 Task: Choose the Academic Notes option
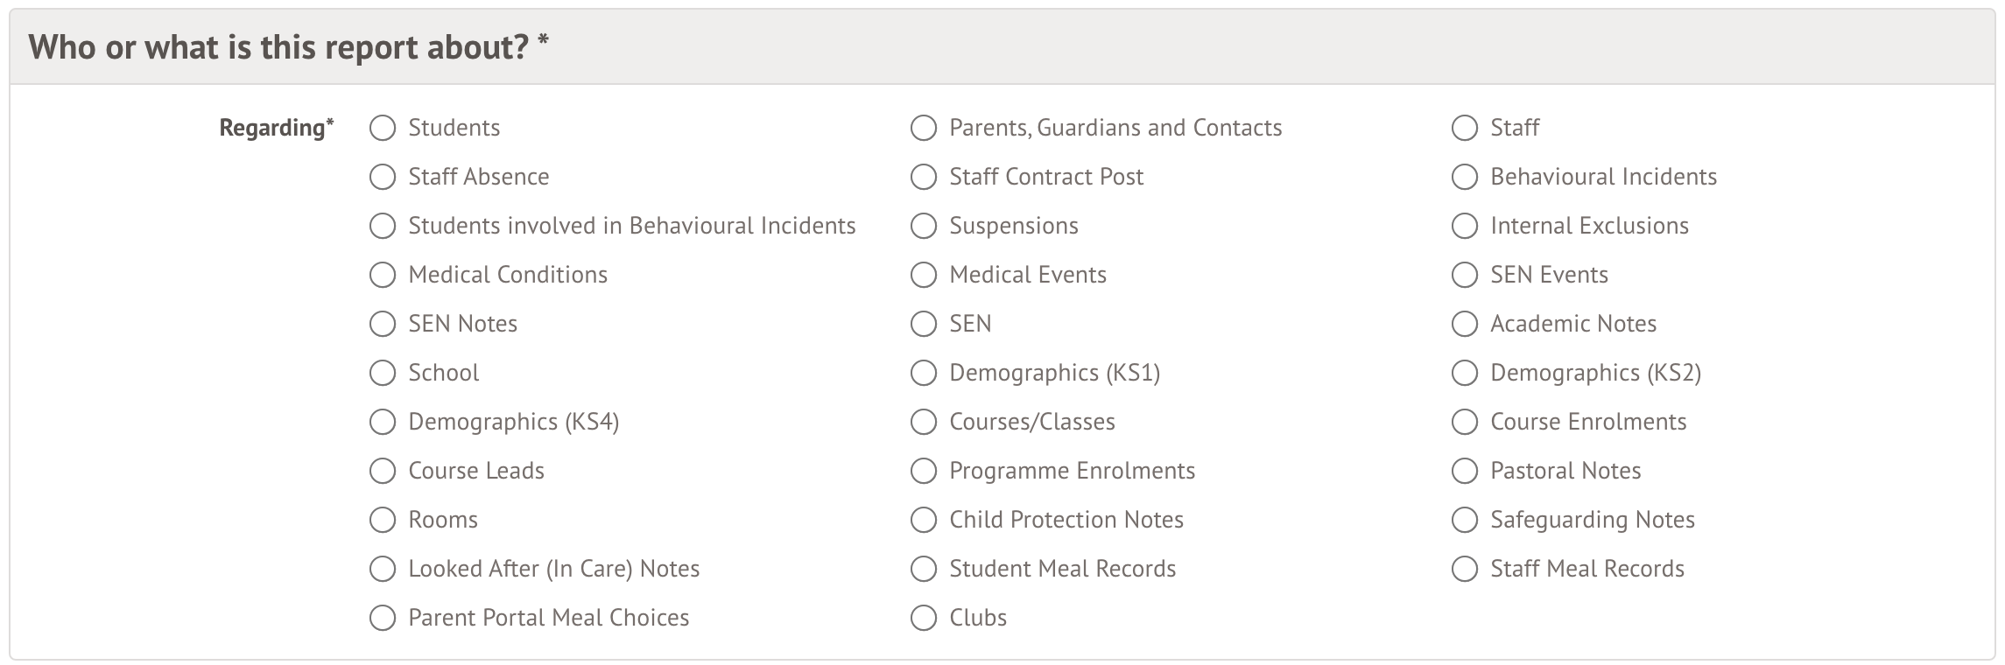(x=1465, y=325)
